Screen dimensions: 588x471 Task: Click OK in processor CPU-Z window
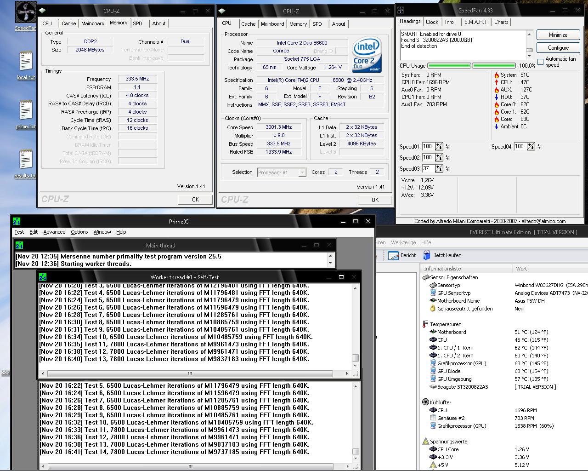(375, 200)
